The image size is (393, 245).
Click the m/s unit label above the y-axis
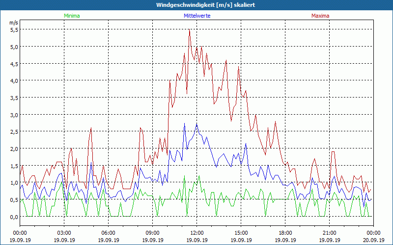pos(14,23)
